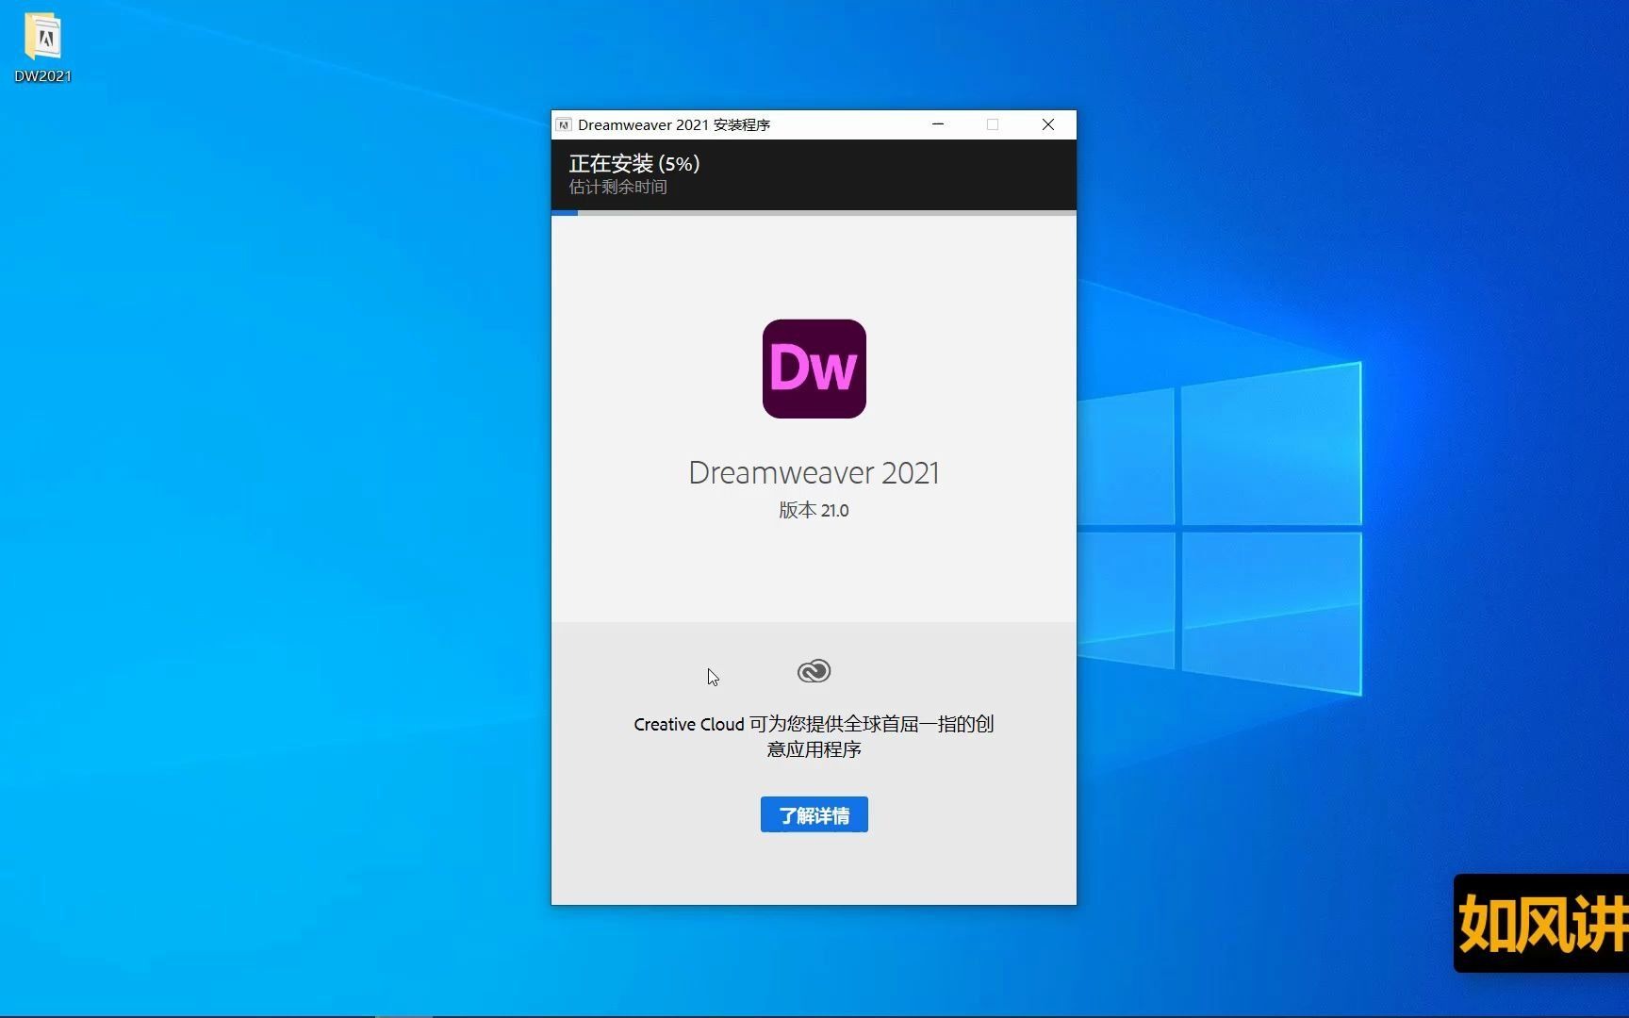Click the 正在安装 (5%) status text
1629x1018 pixels.
pyautogui.click(x=634, y=163)
